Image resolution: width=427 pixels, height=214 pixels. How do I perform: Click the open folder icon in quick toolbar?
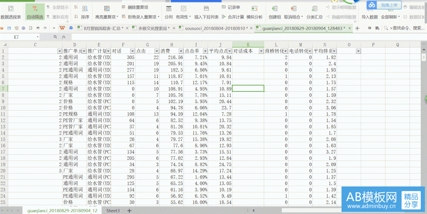(2, 28)
